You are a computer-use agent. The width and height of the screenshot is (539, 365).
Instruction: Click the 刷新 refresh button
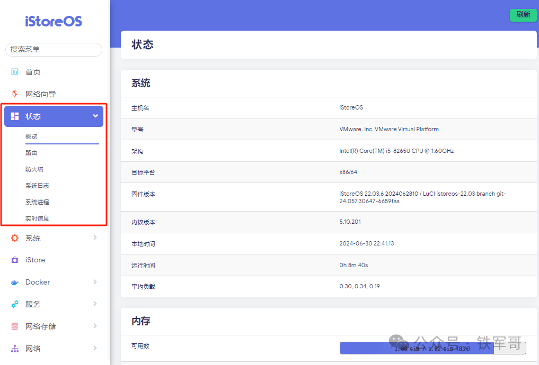pos(523,15)
